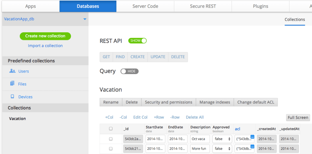Click the acl column header
312x154 pixels.
pos(237,129)
